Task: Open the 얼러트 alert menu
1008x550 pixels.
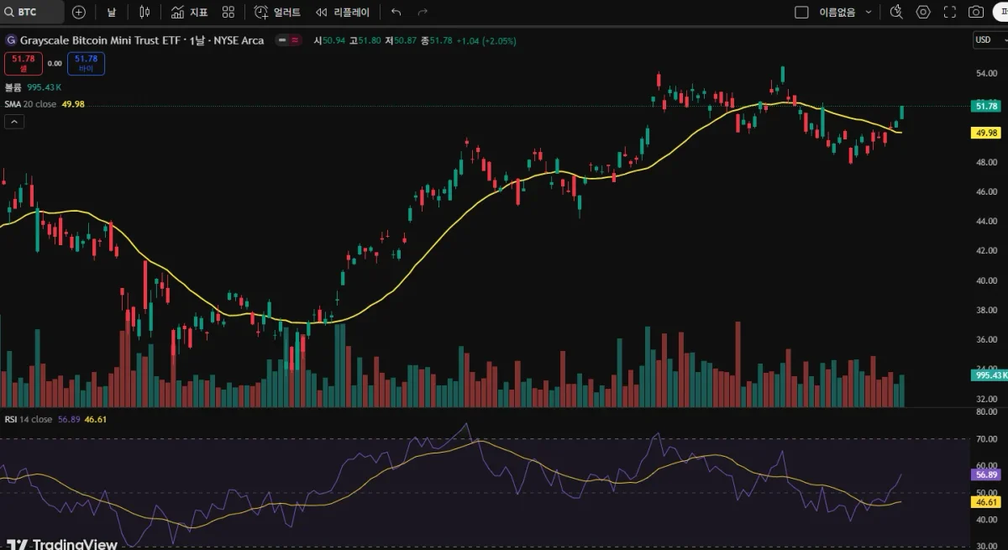Action: (x=278, y=13)
